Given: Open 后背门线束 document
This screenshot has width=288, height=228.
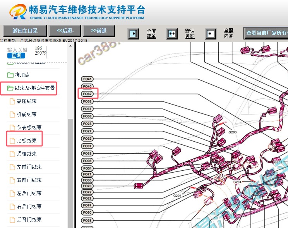Looking at the screenshot, I should pos(29,219).
